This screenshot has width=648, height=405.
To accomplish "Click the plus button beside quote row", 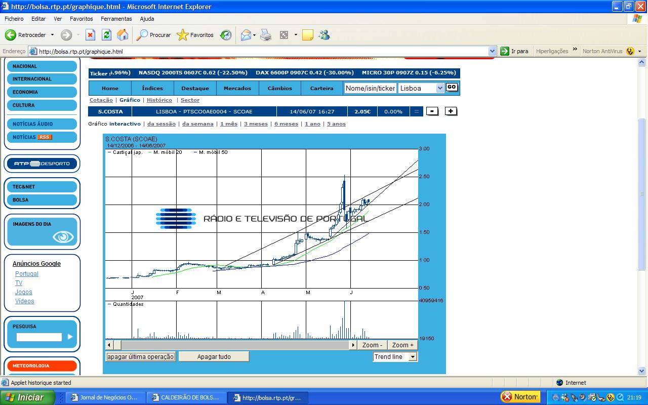I will coord(451,111).
